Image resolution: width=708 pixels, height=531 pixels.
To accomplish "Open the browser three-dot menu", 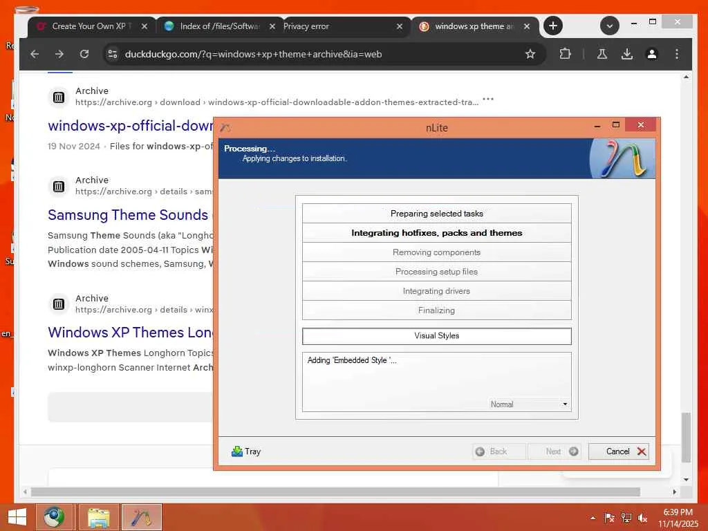I will (x=676, y=54).
